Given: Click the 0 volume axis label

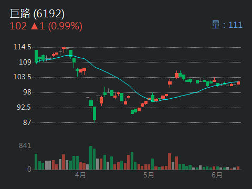Looking at the screenshot, I should (29, 169).
